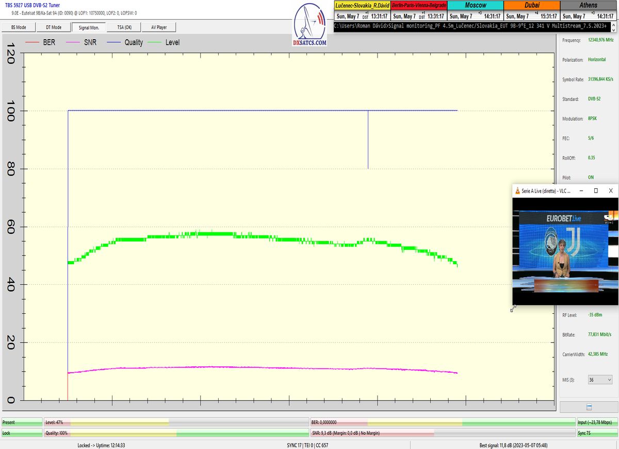619x449 pixels.
Task: Click the Present status indicator
Action: click(22, 422)
